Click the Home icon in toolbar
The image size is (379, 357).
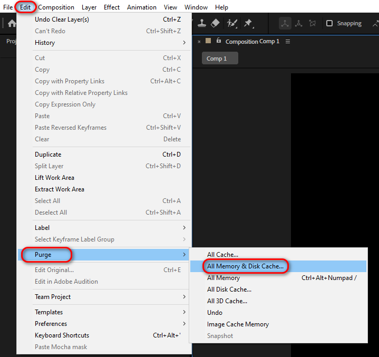12,23
